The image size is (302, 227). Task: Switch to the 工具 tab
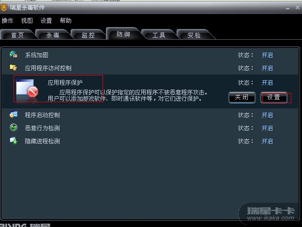[159, 35]
